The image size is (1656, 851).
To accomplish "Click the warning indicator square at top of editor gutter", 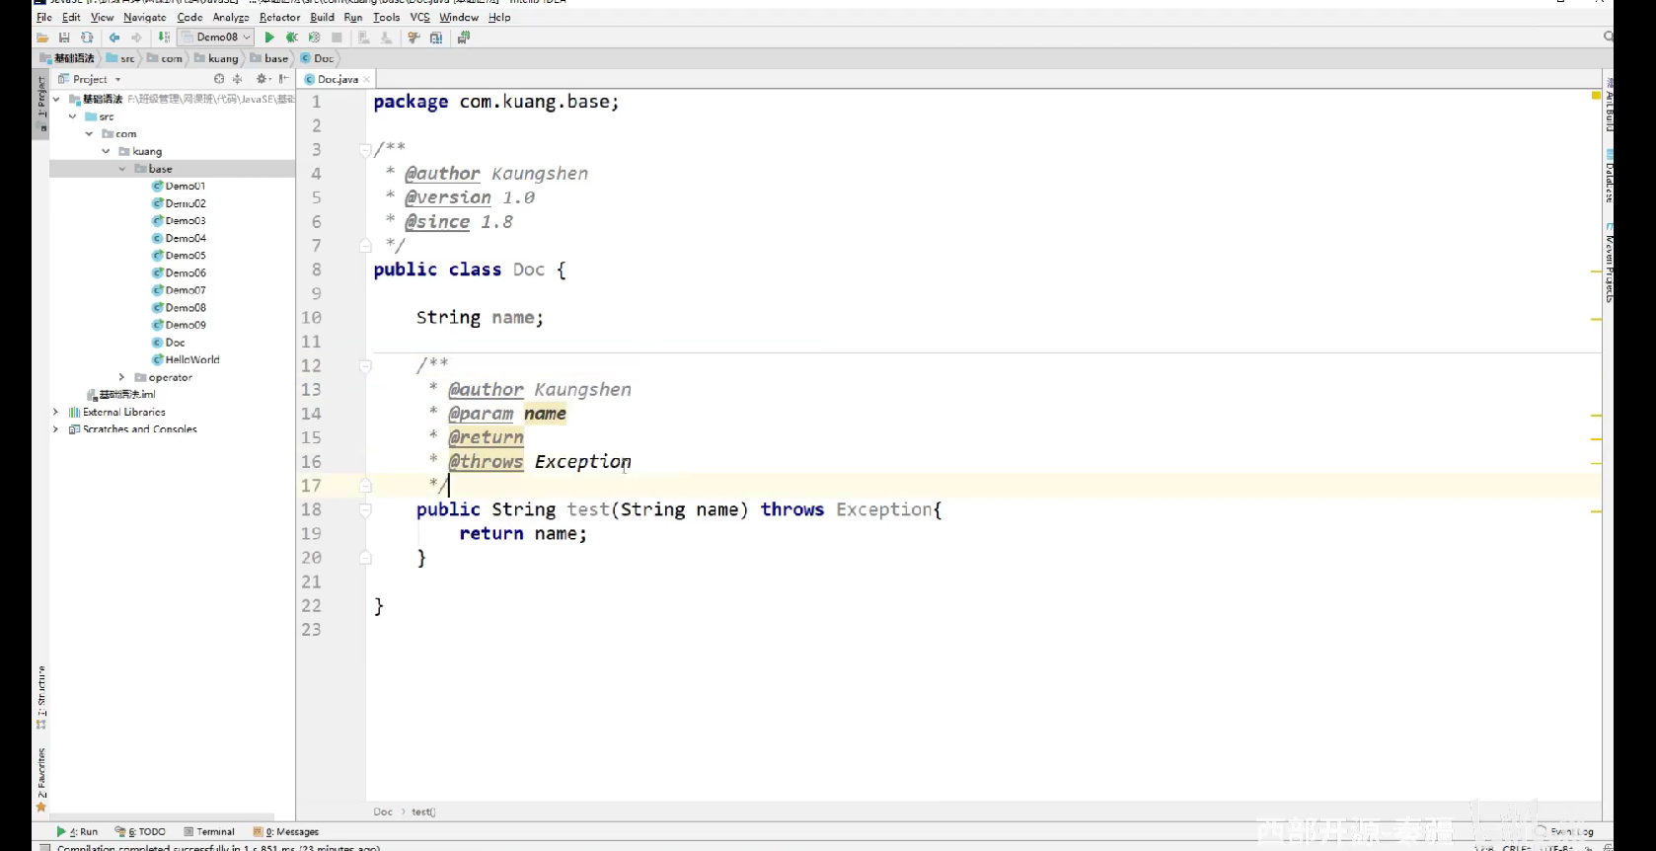I will click(1596, 96).
